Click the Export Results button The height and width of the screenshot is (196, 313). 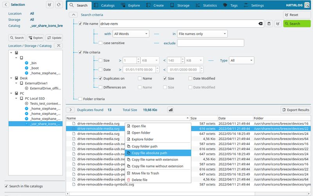point(295,110)
